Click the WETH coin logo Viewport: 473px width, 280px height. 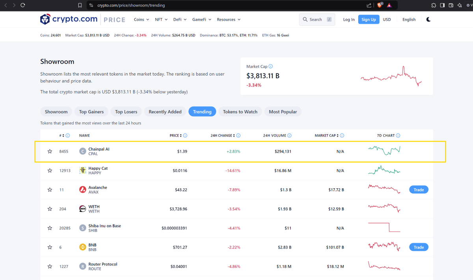point(83,209)
